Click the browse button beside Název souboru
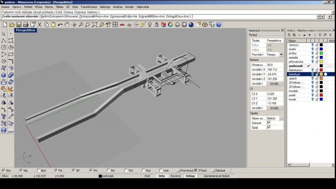The height and width of the screenshot is (189, 336). coord(281,118)
